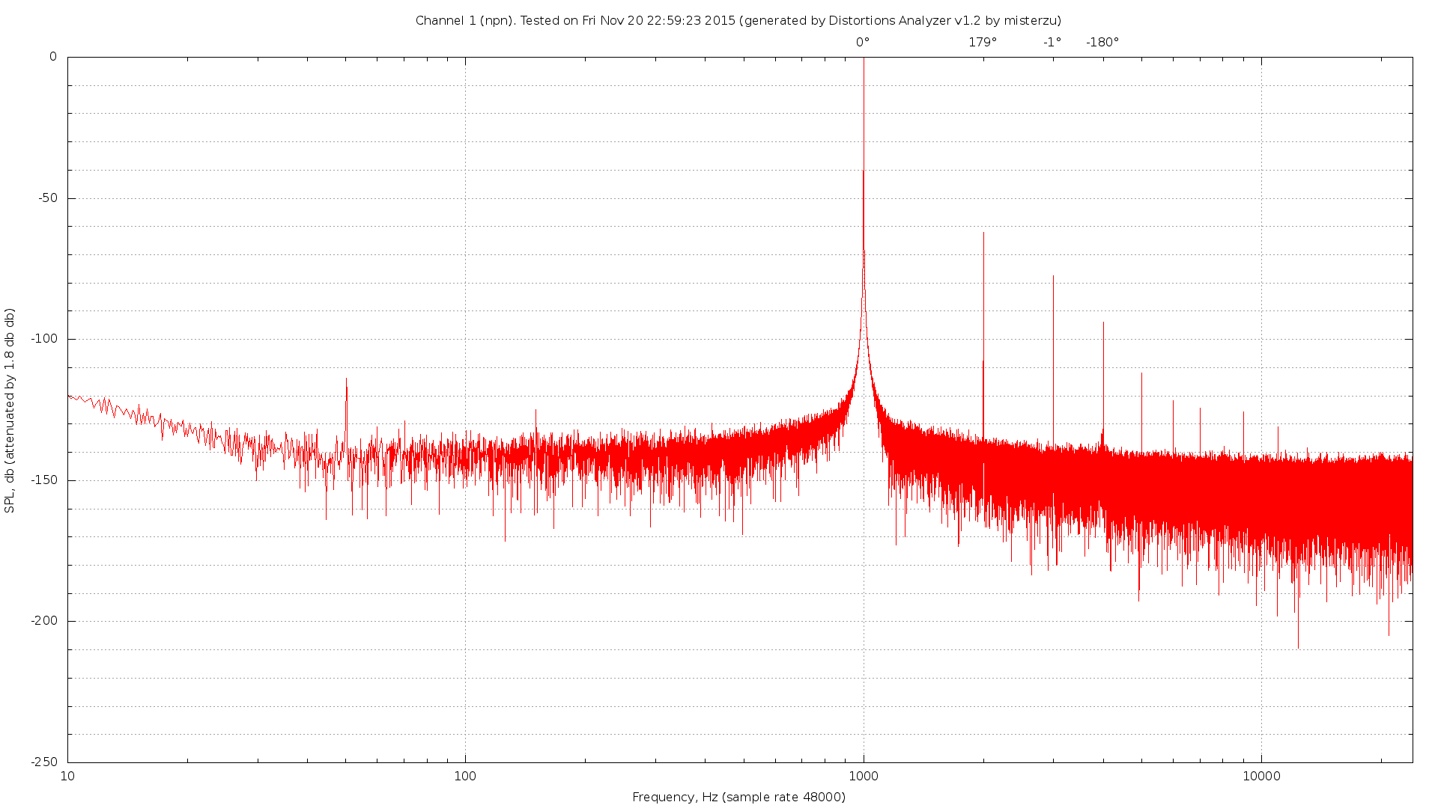
Task: Click the 0° phase label above the fundamental
Action: [863, 43]
